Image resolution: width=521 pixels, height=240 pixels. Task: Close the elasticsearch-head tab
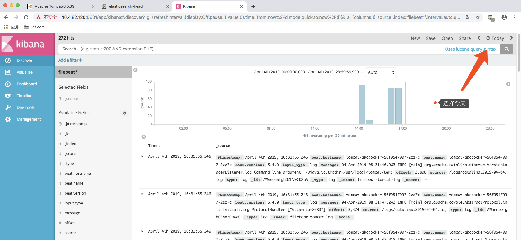pyautogui.click(x=167, y=6)
